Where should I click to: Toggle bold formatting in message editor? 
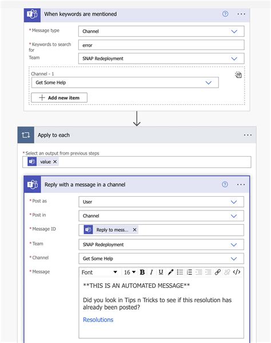[x=142, y=272]
